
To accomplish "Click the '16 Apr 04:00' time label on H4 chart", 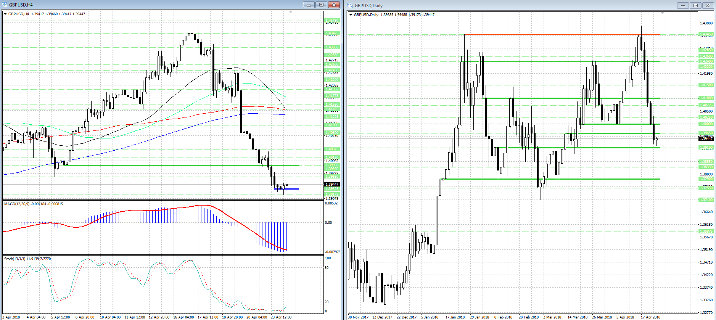I will point(183,317).
